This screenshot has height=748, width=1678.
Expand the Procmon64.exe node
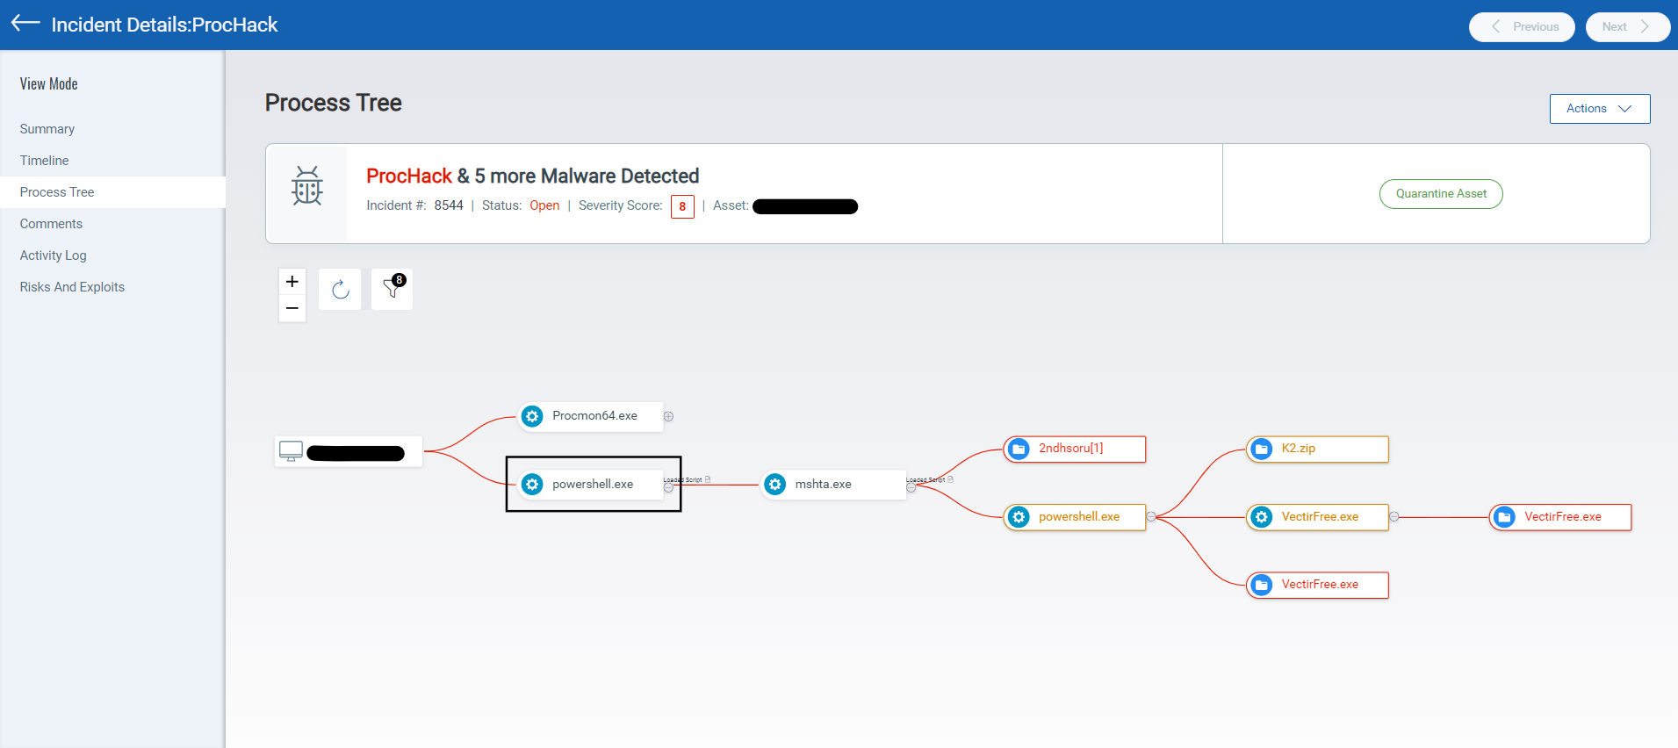668,416
